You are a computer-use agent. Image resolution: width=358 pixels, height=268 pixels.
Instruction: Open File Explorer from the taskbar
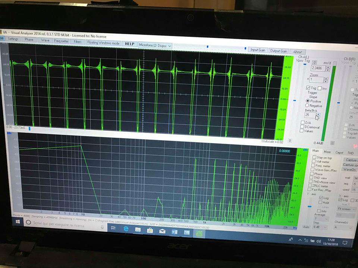tap(138, 230)
